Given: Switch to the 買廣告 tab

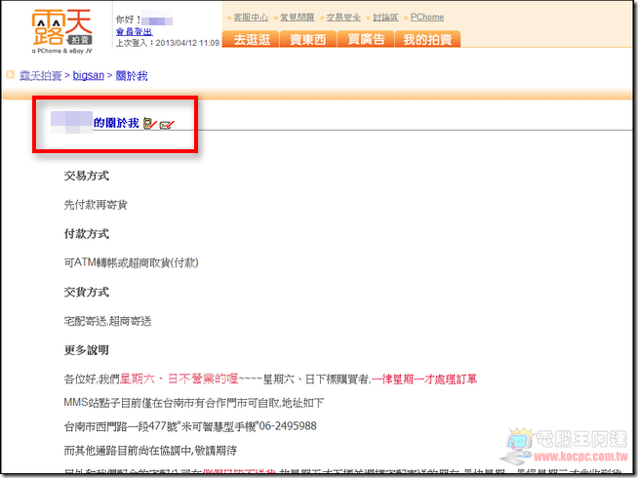Looking at the screenshot, I should pyautogui.click(x=364, y=39).
